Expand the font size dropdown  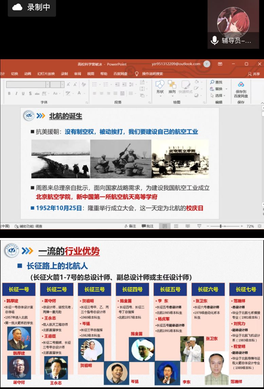point(62,85)
